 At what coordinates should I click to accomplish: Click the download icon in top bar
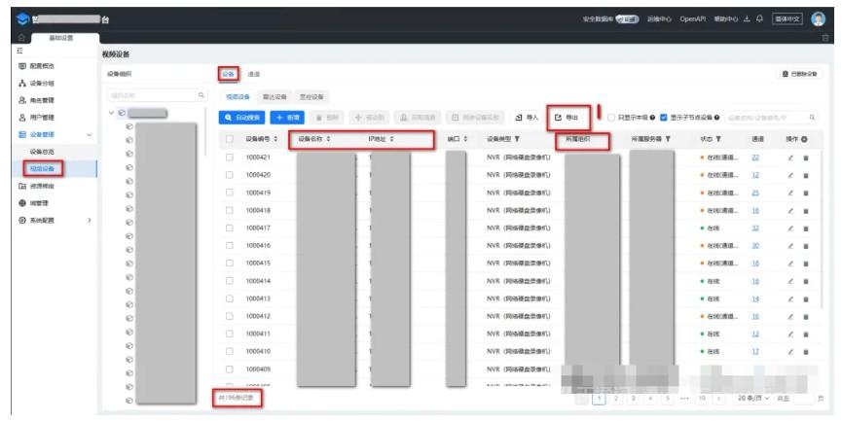747,18
